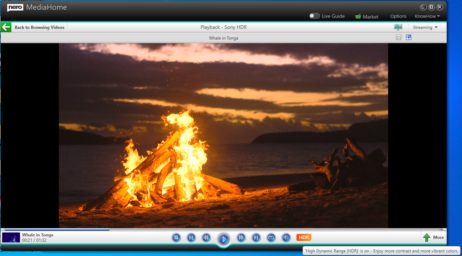Toggle the repeat loop button

271,237
